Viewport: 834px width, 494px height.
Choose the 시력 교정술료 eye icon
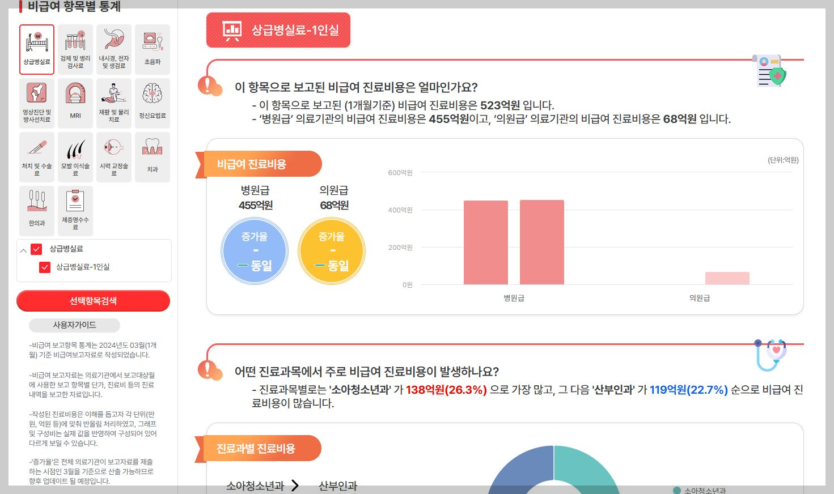(x=114, y=157)
